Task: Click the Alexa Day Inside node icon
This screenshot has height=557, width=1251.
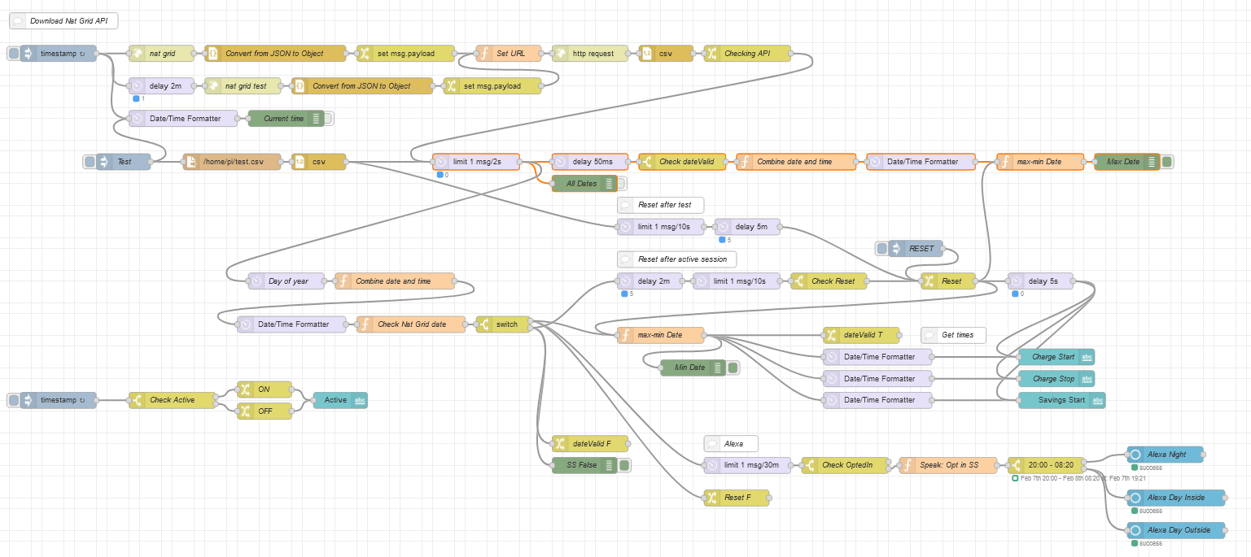Action: coord(1135,498)
